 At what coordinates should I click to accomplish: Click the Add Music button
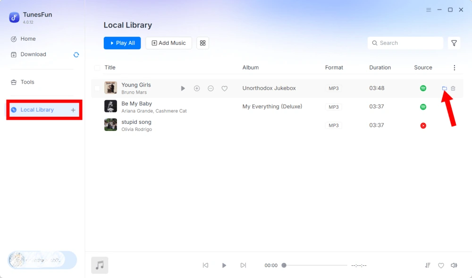169,43
